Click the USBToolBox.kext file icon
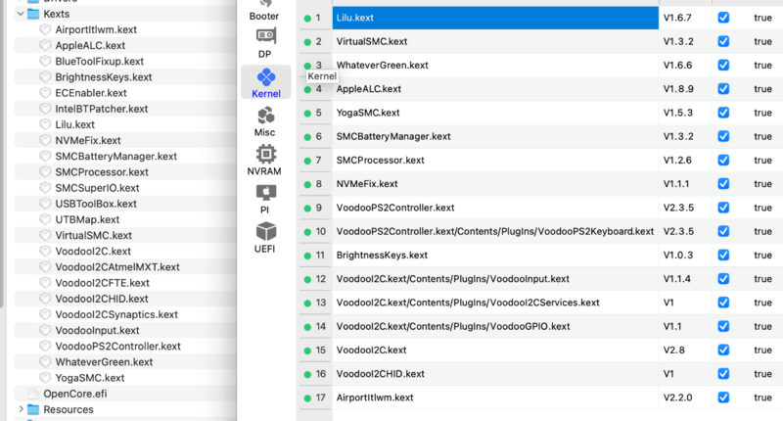 [x=45, y=204]
